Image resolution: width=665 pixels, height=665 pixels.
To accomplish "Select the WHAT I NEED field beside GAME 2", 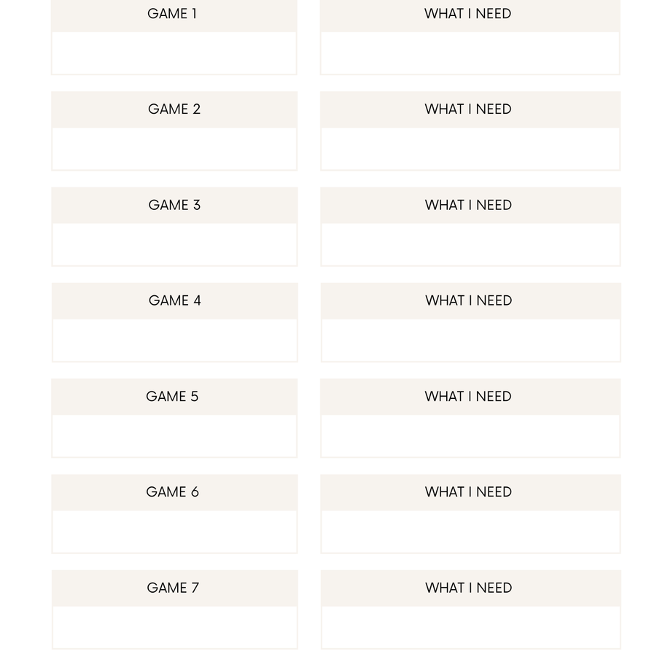I will coord(470,148).
